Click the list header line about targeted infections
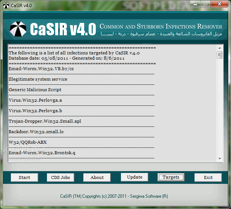Viewport: 231px width, 209px height. click(x=74, y=53)
